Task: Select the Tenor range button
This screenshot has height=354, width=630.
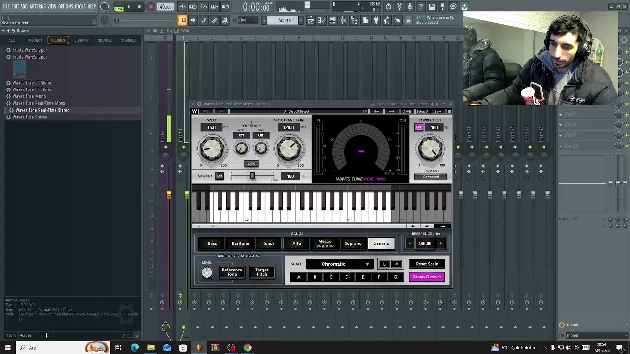Action: [268, 243]
